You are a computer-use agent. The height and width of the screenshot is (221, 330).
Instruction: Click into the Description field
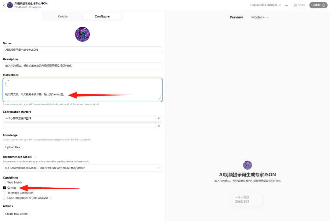point(82,66)
